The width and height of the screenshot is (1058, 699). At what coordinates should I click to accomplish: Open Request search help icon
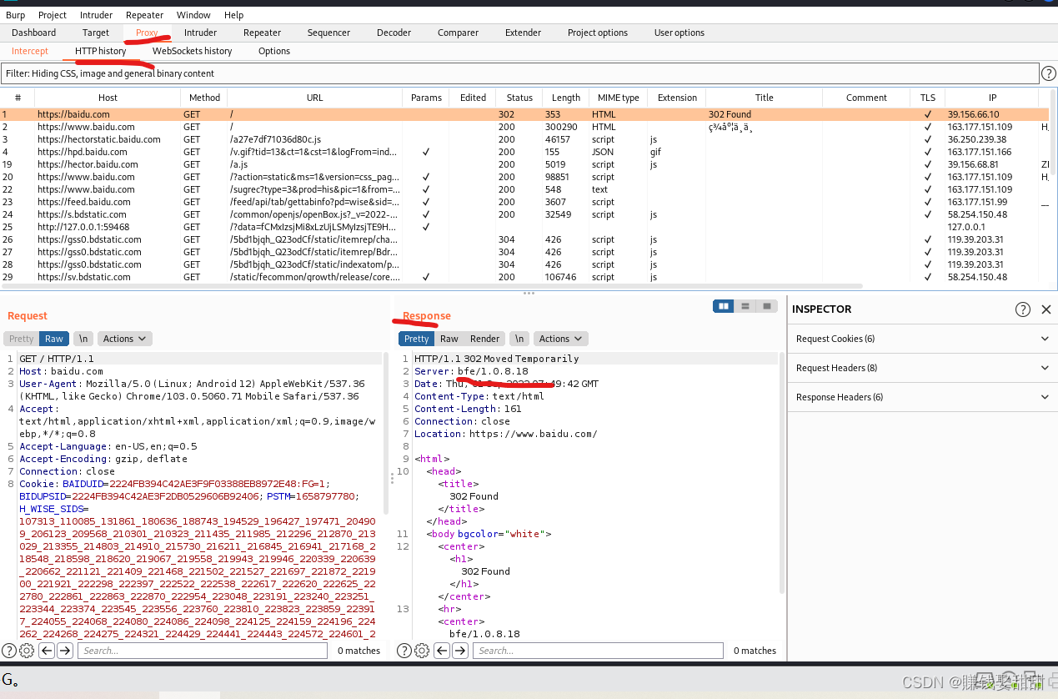[x=9, y=651]
